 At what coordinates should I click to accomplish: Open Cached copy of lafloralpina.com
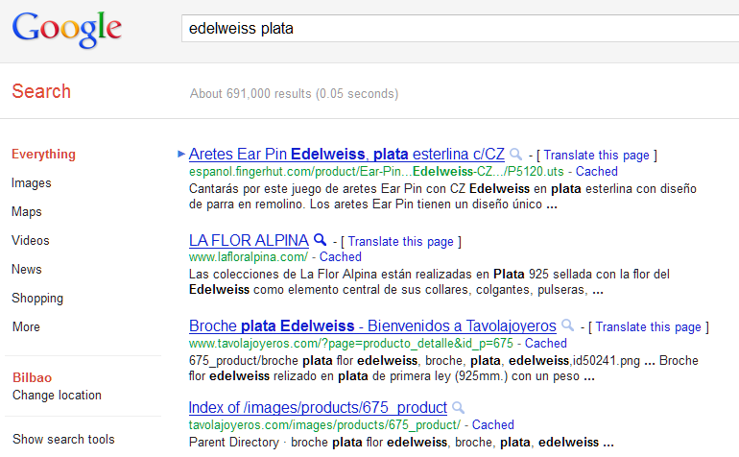(341, 256)
